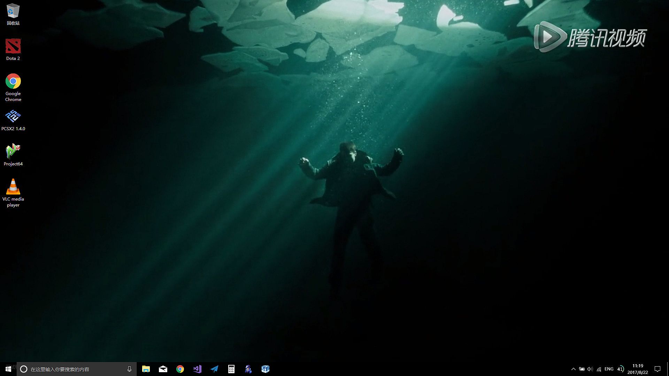The height and width of the screenshot is (376, 669).
Task: Expand the hidden system tray icons
Action: [574, 369]
